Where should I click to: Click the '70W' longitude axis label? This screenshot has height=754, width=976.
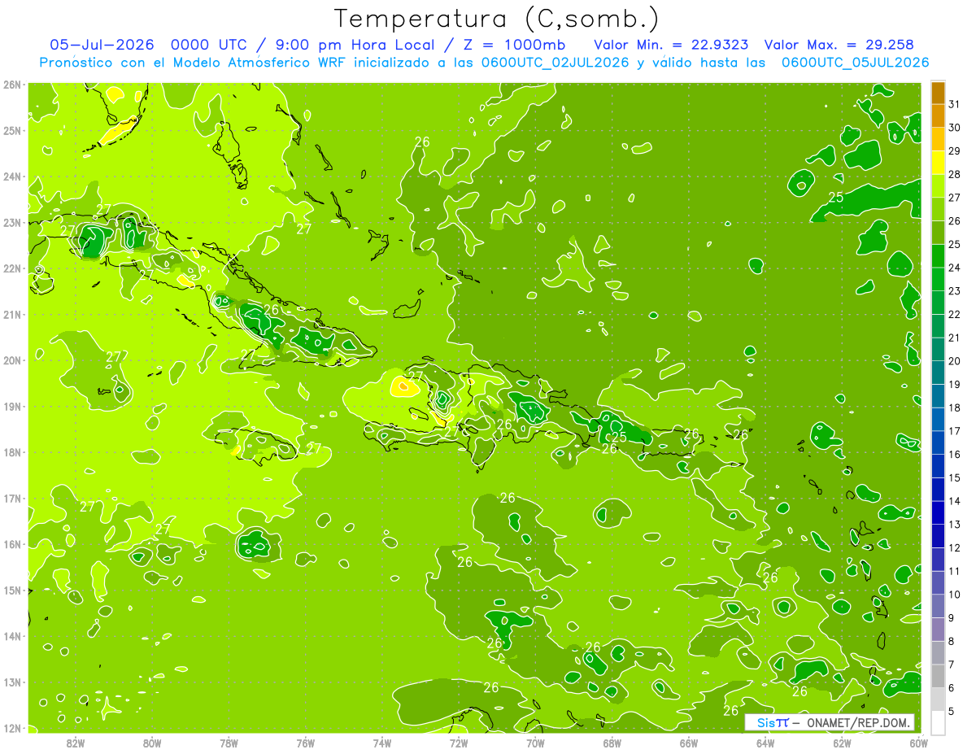[535, 743]
